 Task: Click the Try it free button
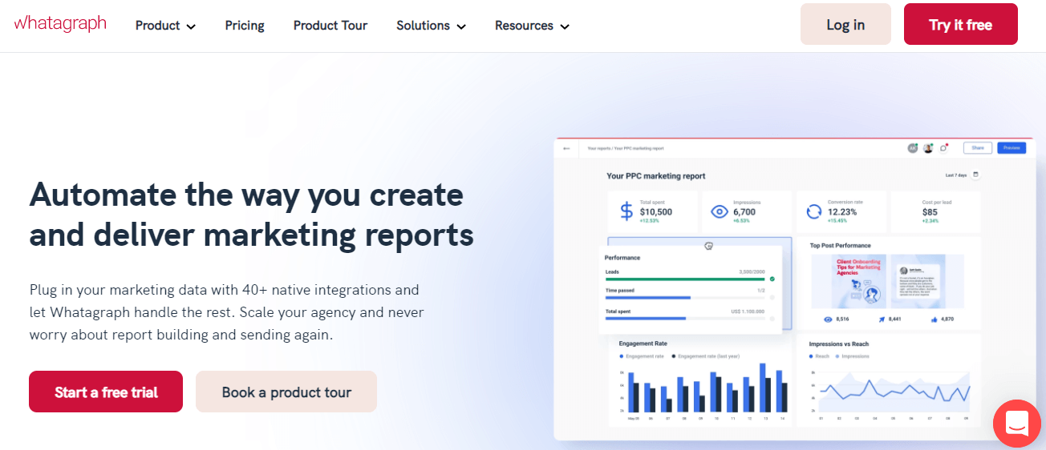(961, 24)
